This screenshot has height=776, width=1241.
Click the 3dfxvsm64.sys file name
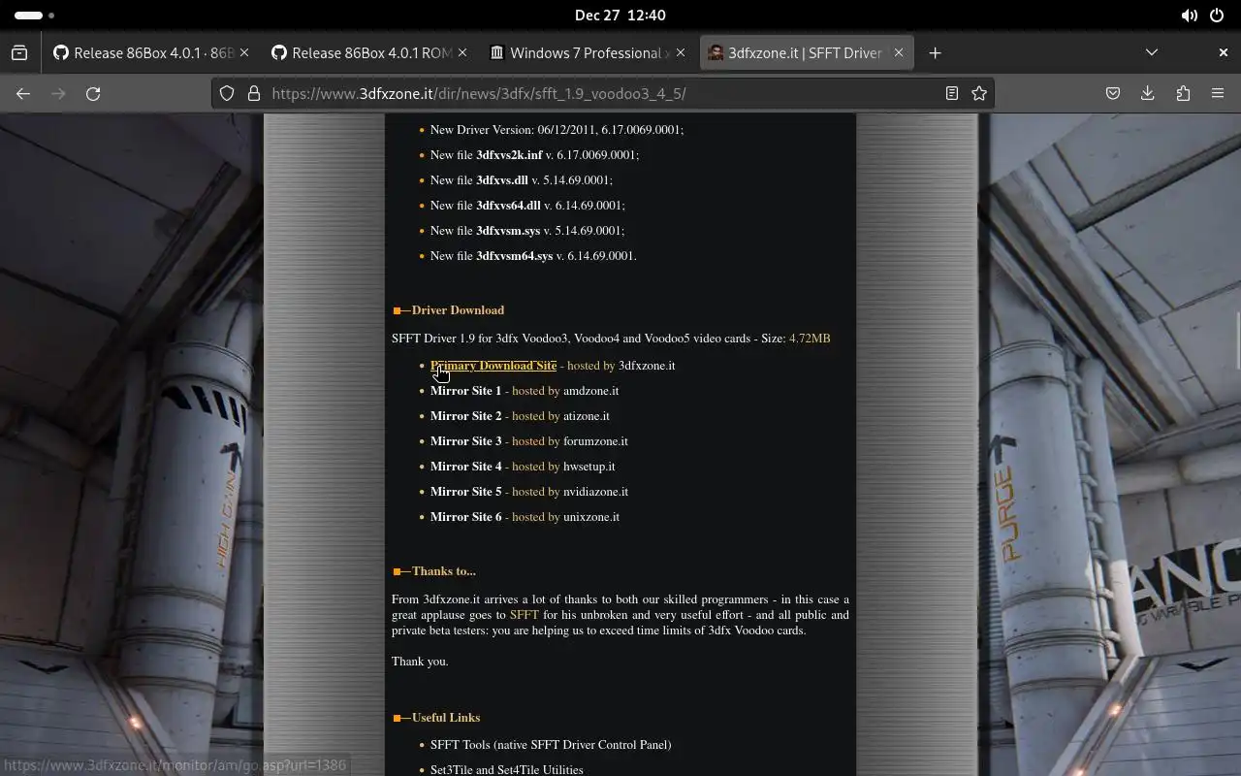pyautogui.click(x=515, y=256)
